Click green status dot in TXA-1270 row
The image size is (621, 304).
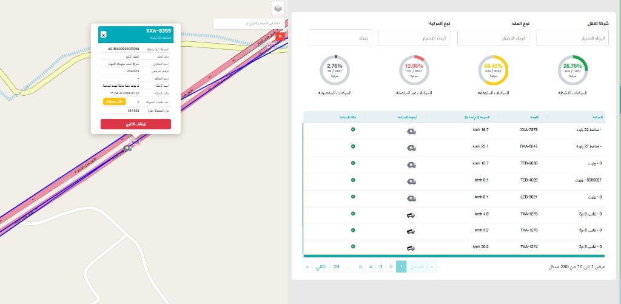[353, 229]
